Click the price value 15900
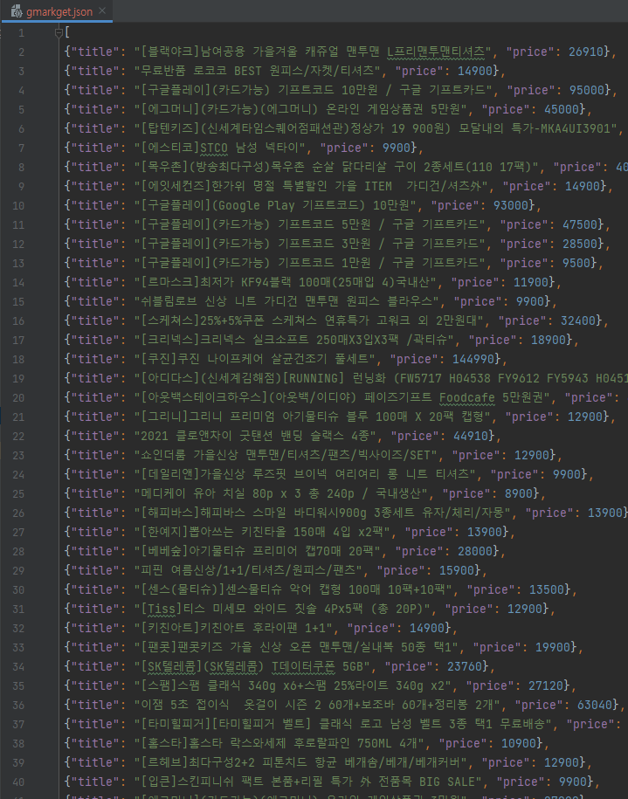The image size is (628, 799). pos(457,571)
